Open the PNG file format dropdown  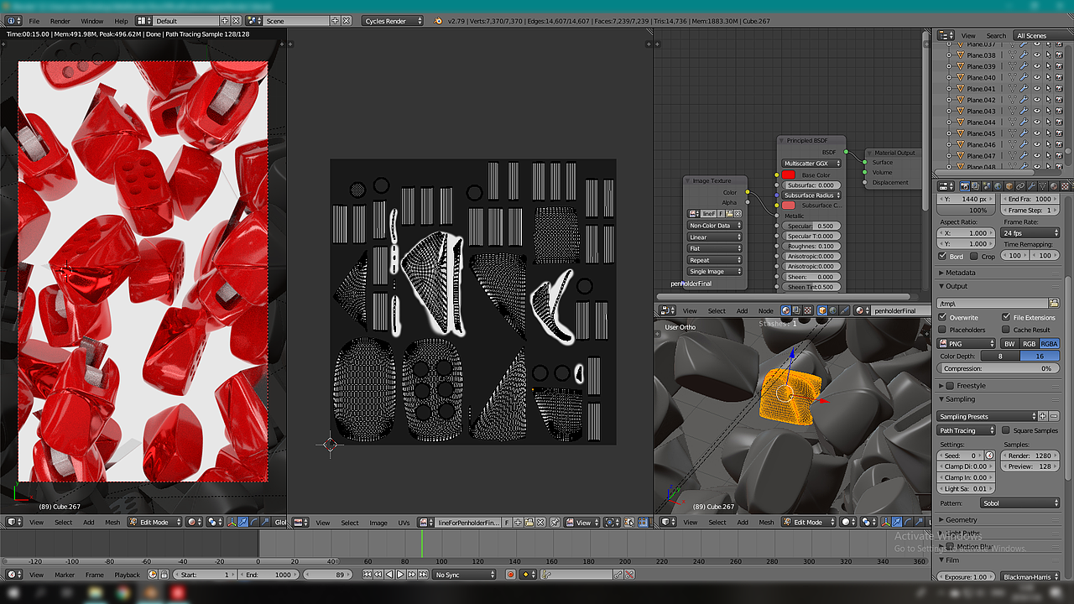(x=967, y=343)
